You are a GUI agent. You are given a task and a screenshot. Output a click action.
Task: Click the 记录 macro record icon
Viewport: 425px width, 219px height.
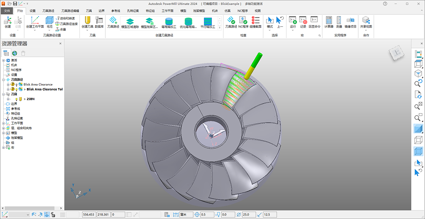tap(303, 21)
